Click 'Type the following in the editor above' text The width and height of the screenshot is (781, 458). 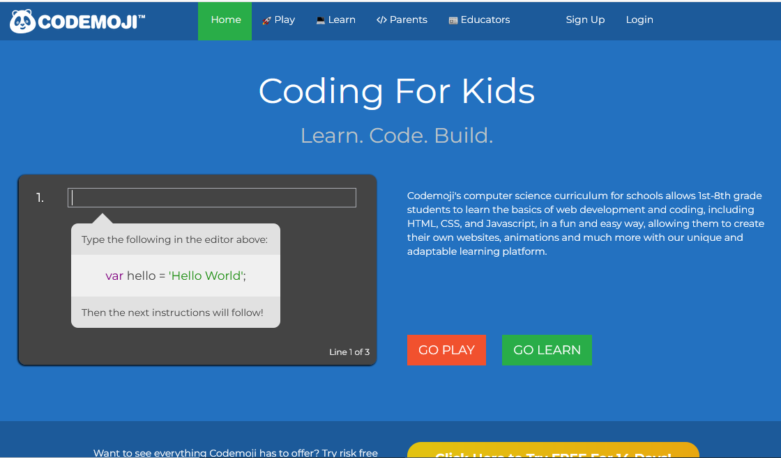click(x=174, y=239)
